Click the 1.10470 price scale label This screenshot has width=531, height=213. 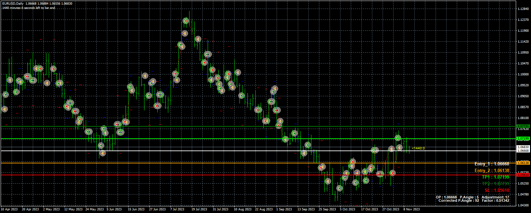(x=523, y=64)
